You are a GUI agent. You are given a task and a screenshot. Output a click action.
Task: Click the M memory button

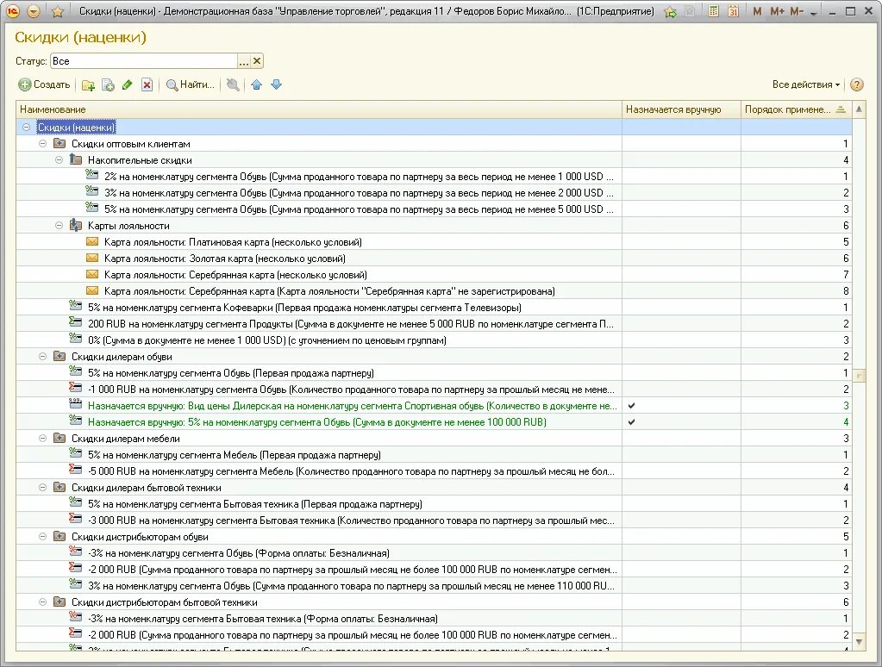(757, 11)
